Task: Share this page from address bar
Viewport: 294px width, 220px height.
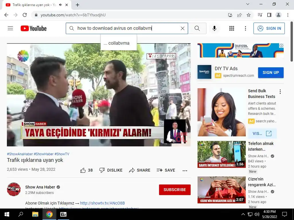Action: click(x=239, y=15)
